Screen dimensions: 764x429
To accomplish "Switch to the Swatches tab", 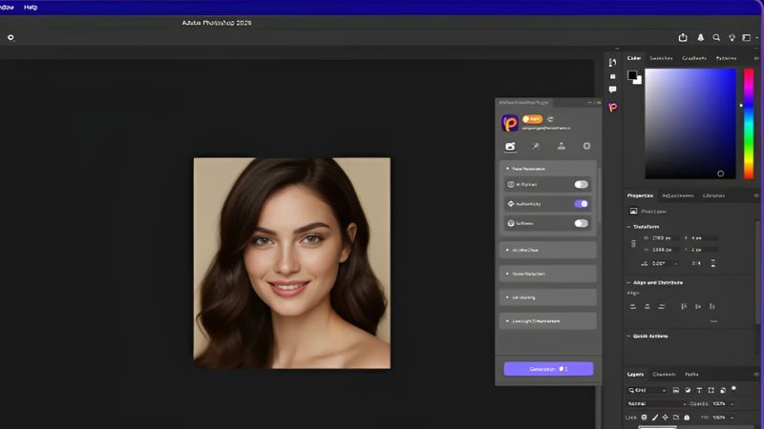I will pyautogui.click(x=661, y=58).
